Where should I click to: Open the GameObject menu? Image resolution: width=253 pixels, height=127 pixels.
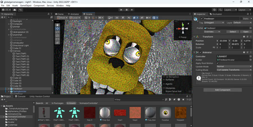[26, 6]
